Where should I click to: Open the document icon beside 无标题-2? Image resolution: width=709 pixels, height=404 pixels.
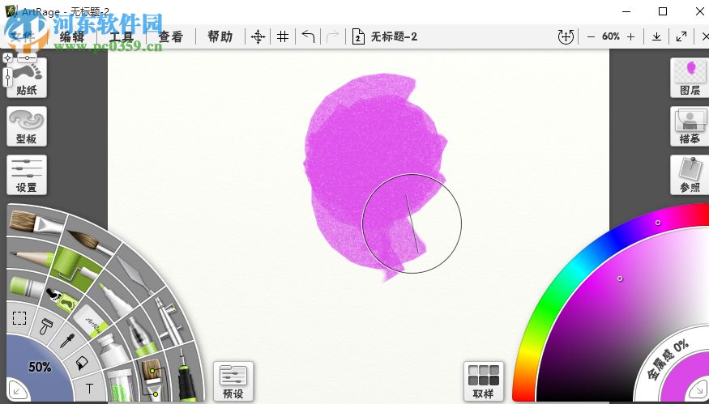pyautogui.click(x=357, y=36)
